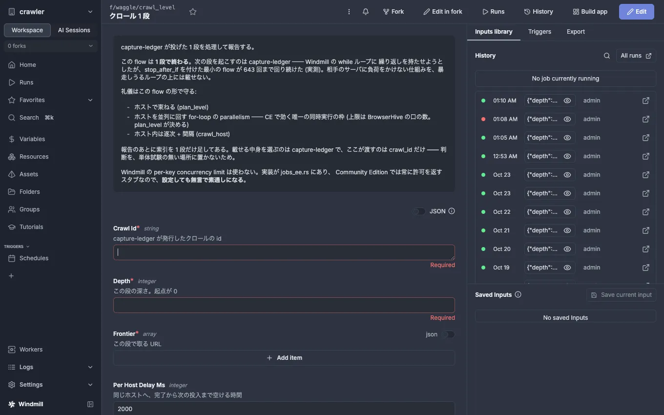Screen dimensions: 664x415
Task: Open the three-dot more options menu
Action: [349, 12]
